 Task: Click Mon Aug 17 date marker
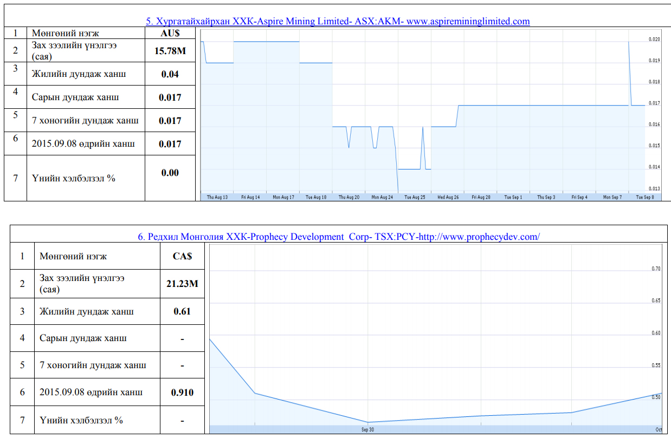(x=283, y=198)
